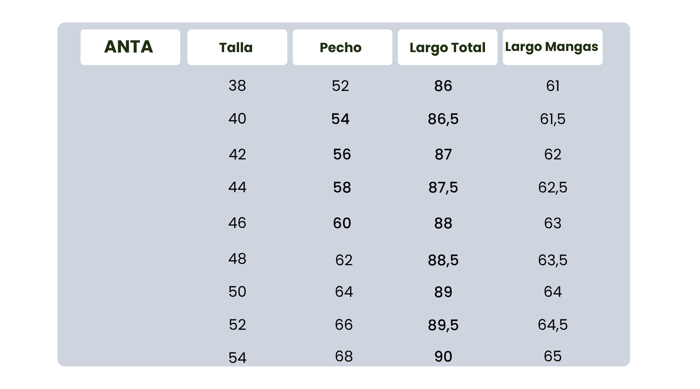700x389 pixels.
Task: Select Largo Total value 87,5
Action: [443, 187]
